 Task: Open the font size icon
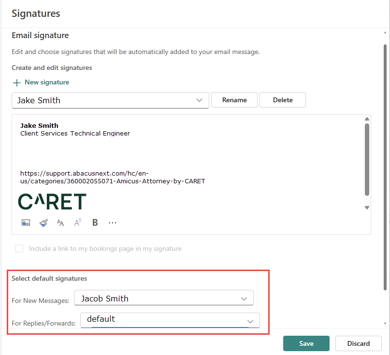[x=60, y=223]
